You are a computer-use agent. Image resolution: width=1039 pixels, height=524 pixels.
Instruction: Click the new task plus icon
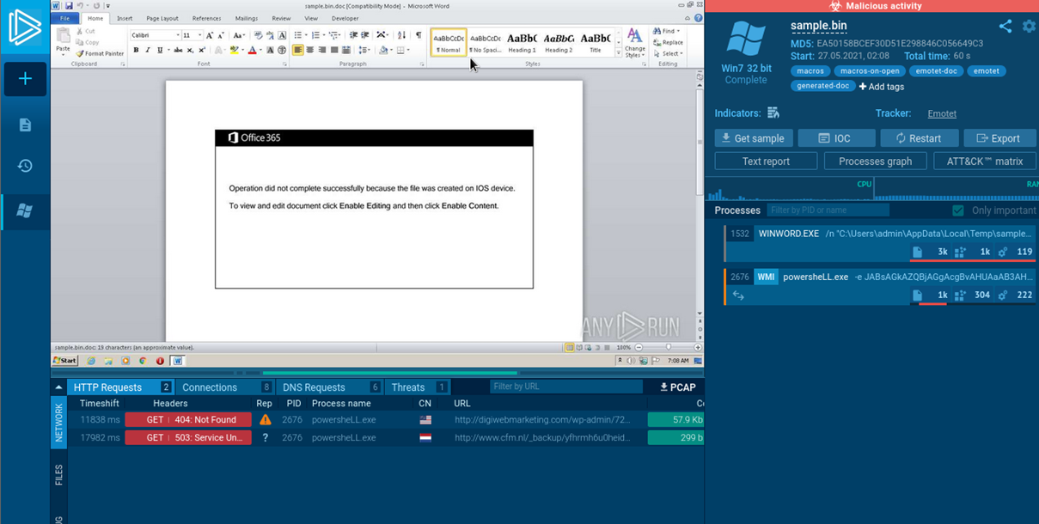tap(25, 79)
